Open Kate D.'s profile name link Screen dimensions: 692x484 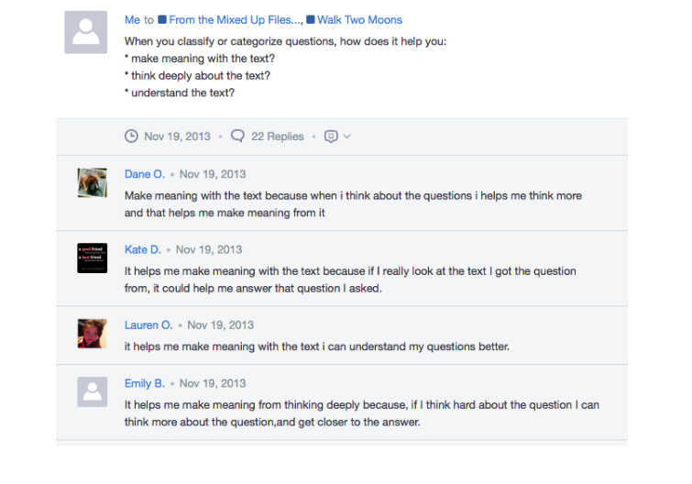tap(143, 249)
